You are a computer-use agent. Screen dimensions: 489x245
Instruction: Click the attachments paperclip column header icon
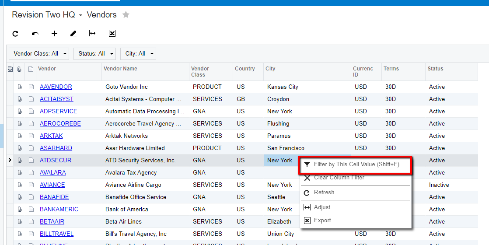point(19,69)
